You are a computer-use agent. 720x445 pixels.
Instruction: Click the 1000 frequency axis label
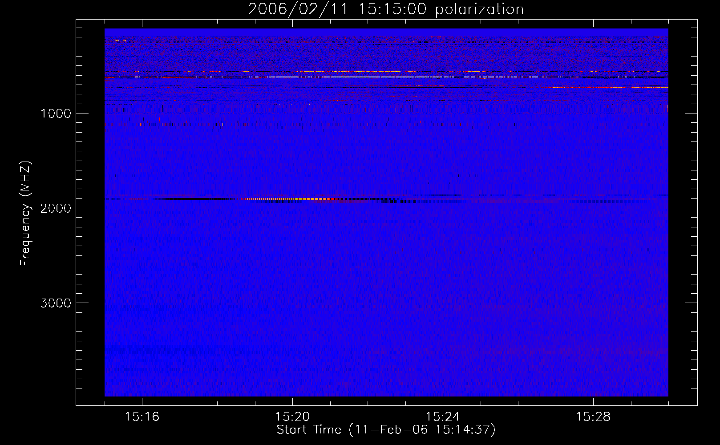point(56,113)
